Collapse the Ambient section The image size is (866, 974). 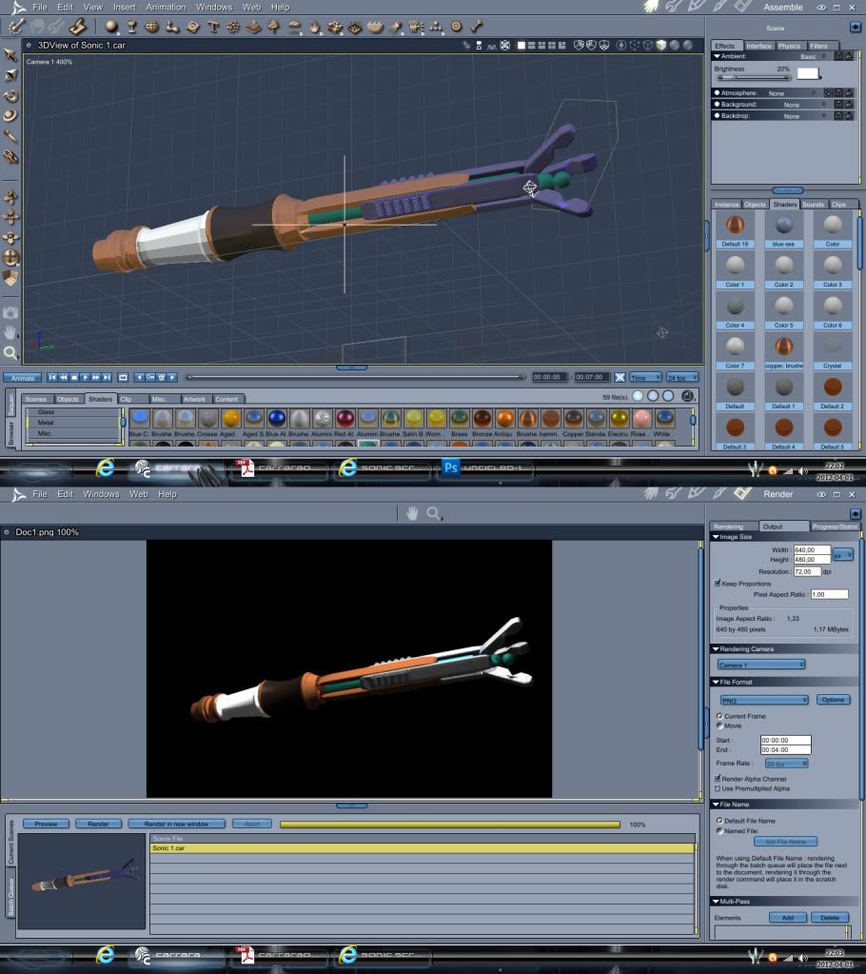click(717, 56)
